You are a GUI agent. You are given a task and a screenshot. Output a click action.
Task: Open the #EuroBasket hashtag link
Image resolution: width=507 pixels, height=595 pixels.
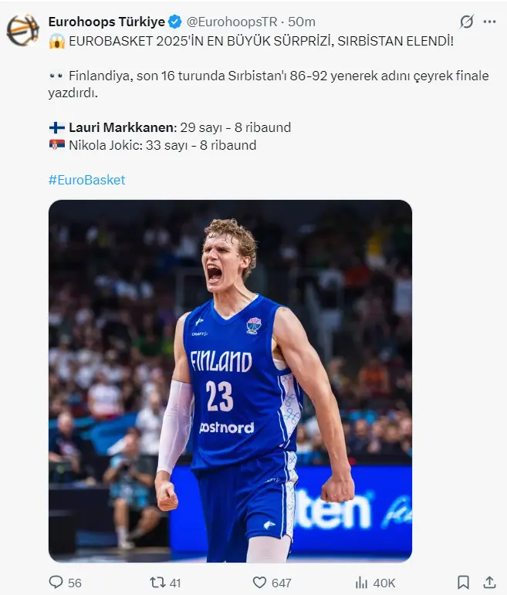point(86,180)
